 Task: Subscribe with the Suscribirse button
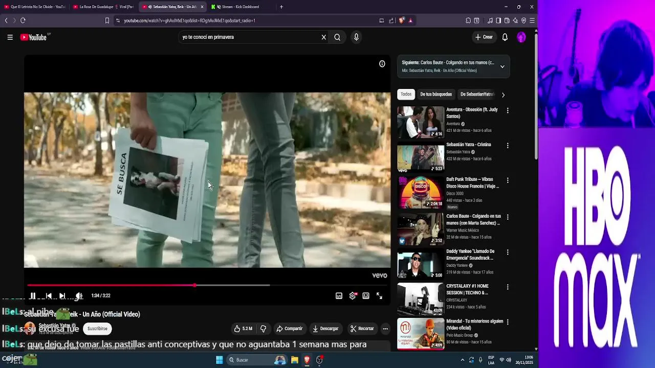pyautogui.click(x=97, y=329)
